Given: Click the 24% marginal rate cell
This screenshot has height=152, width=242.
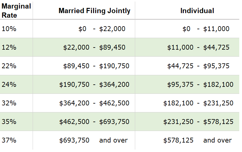Looking at the screenshot, I should [9, 85].
